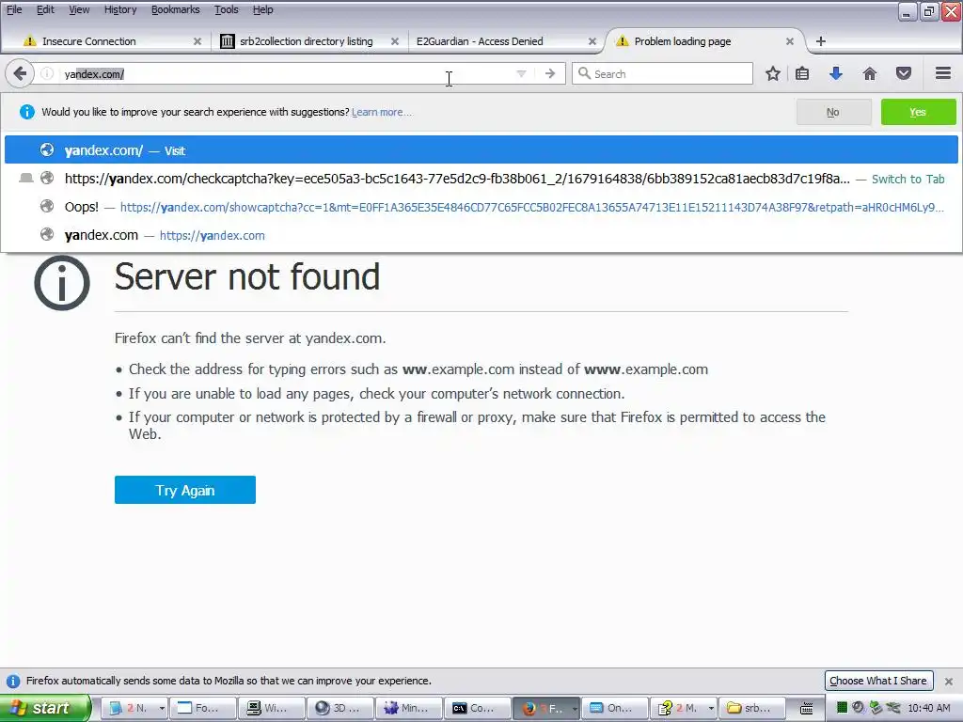The width and height of the screenshot is (963, 722).
Task: Close the Problem loading page tab
Action: [790, 41]
